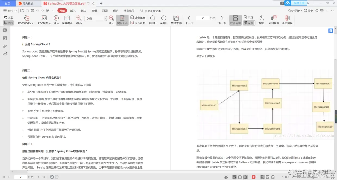This screenshot has width=337, height=180.
Task: Convert PDF to image (PDF转图片)
Action: point(44,20)
